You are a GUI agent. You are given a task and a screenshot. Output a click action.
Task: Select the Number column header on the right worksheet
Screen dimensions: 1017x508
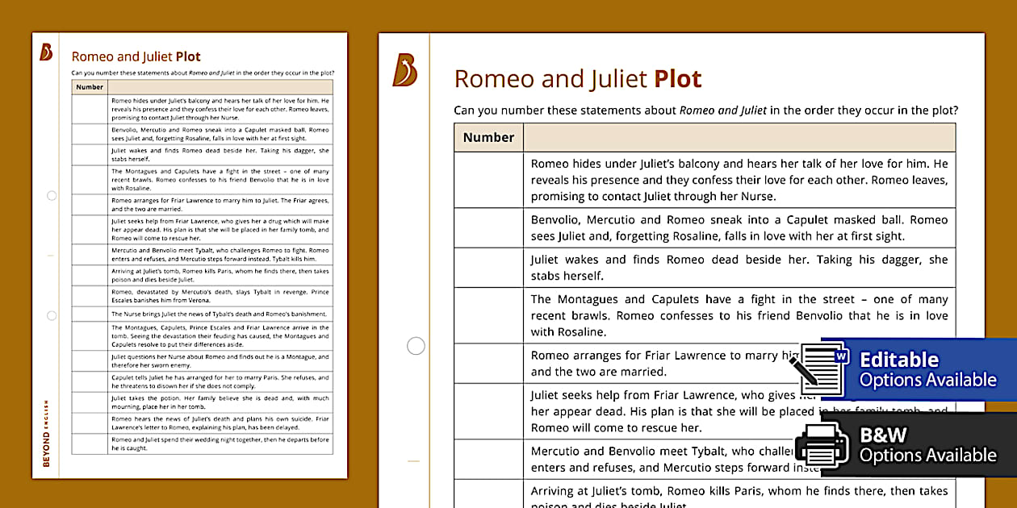point(488,137)
